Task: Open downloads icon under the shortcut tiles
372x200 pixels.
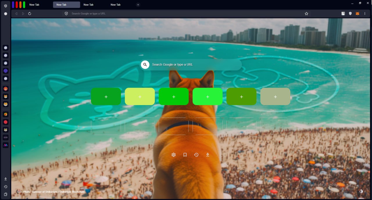Action: [x=208, y=155]
